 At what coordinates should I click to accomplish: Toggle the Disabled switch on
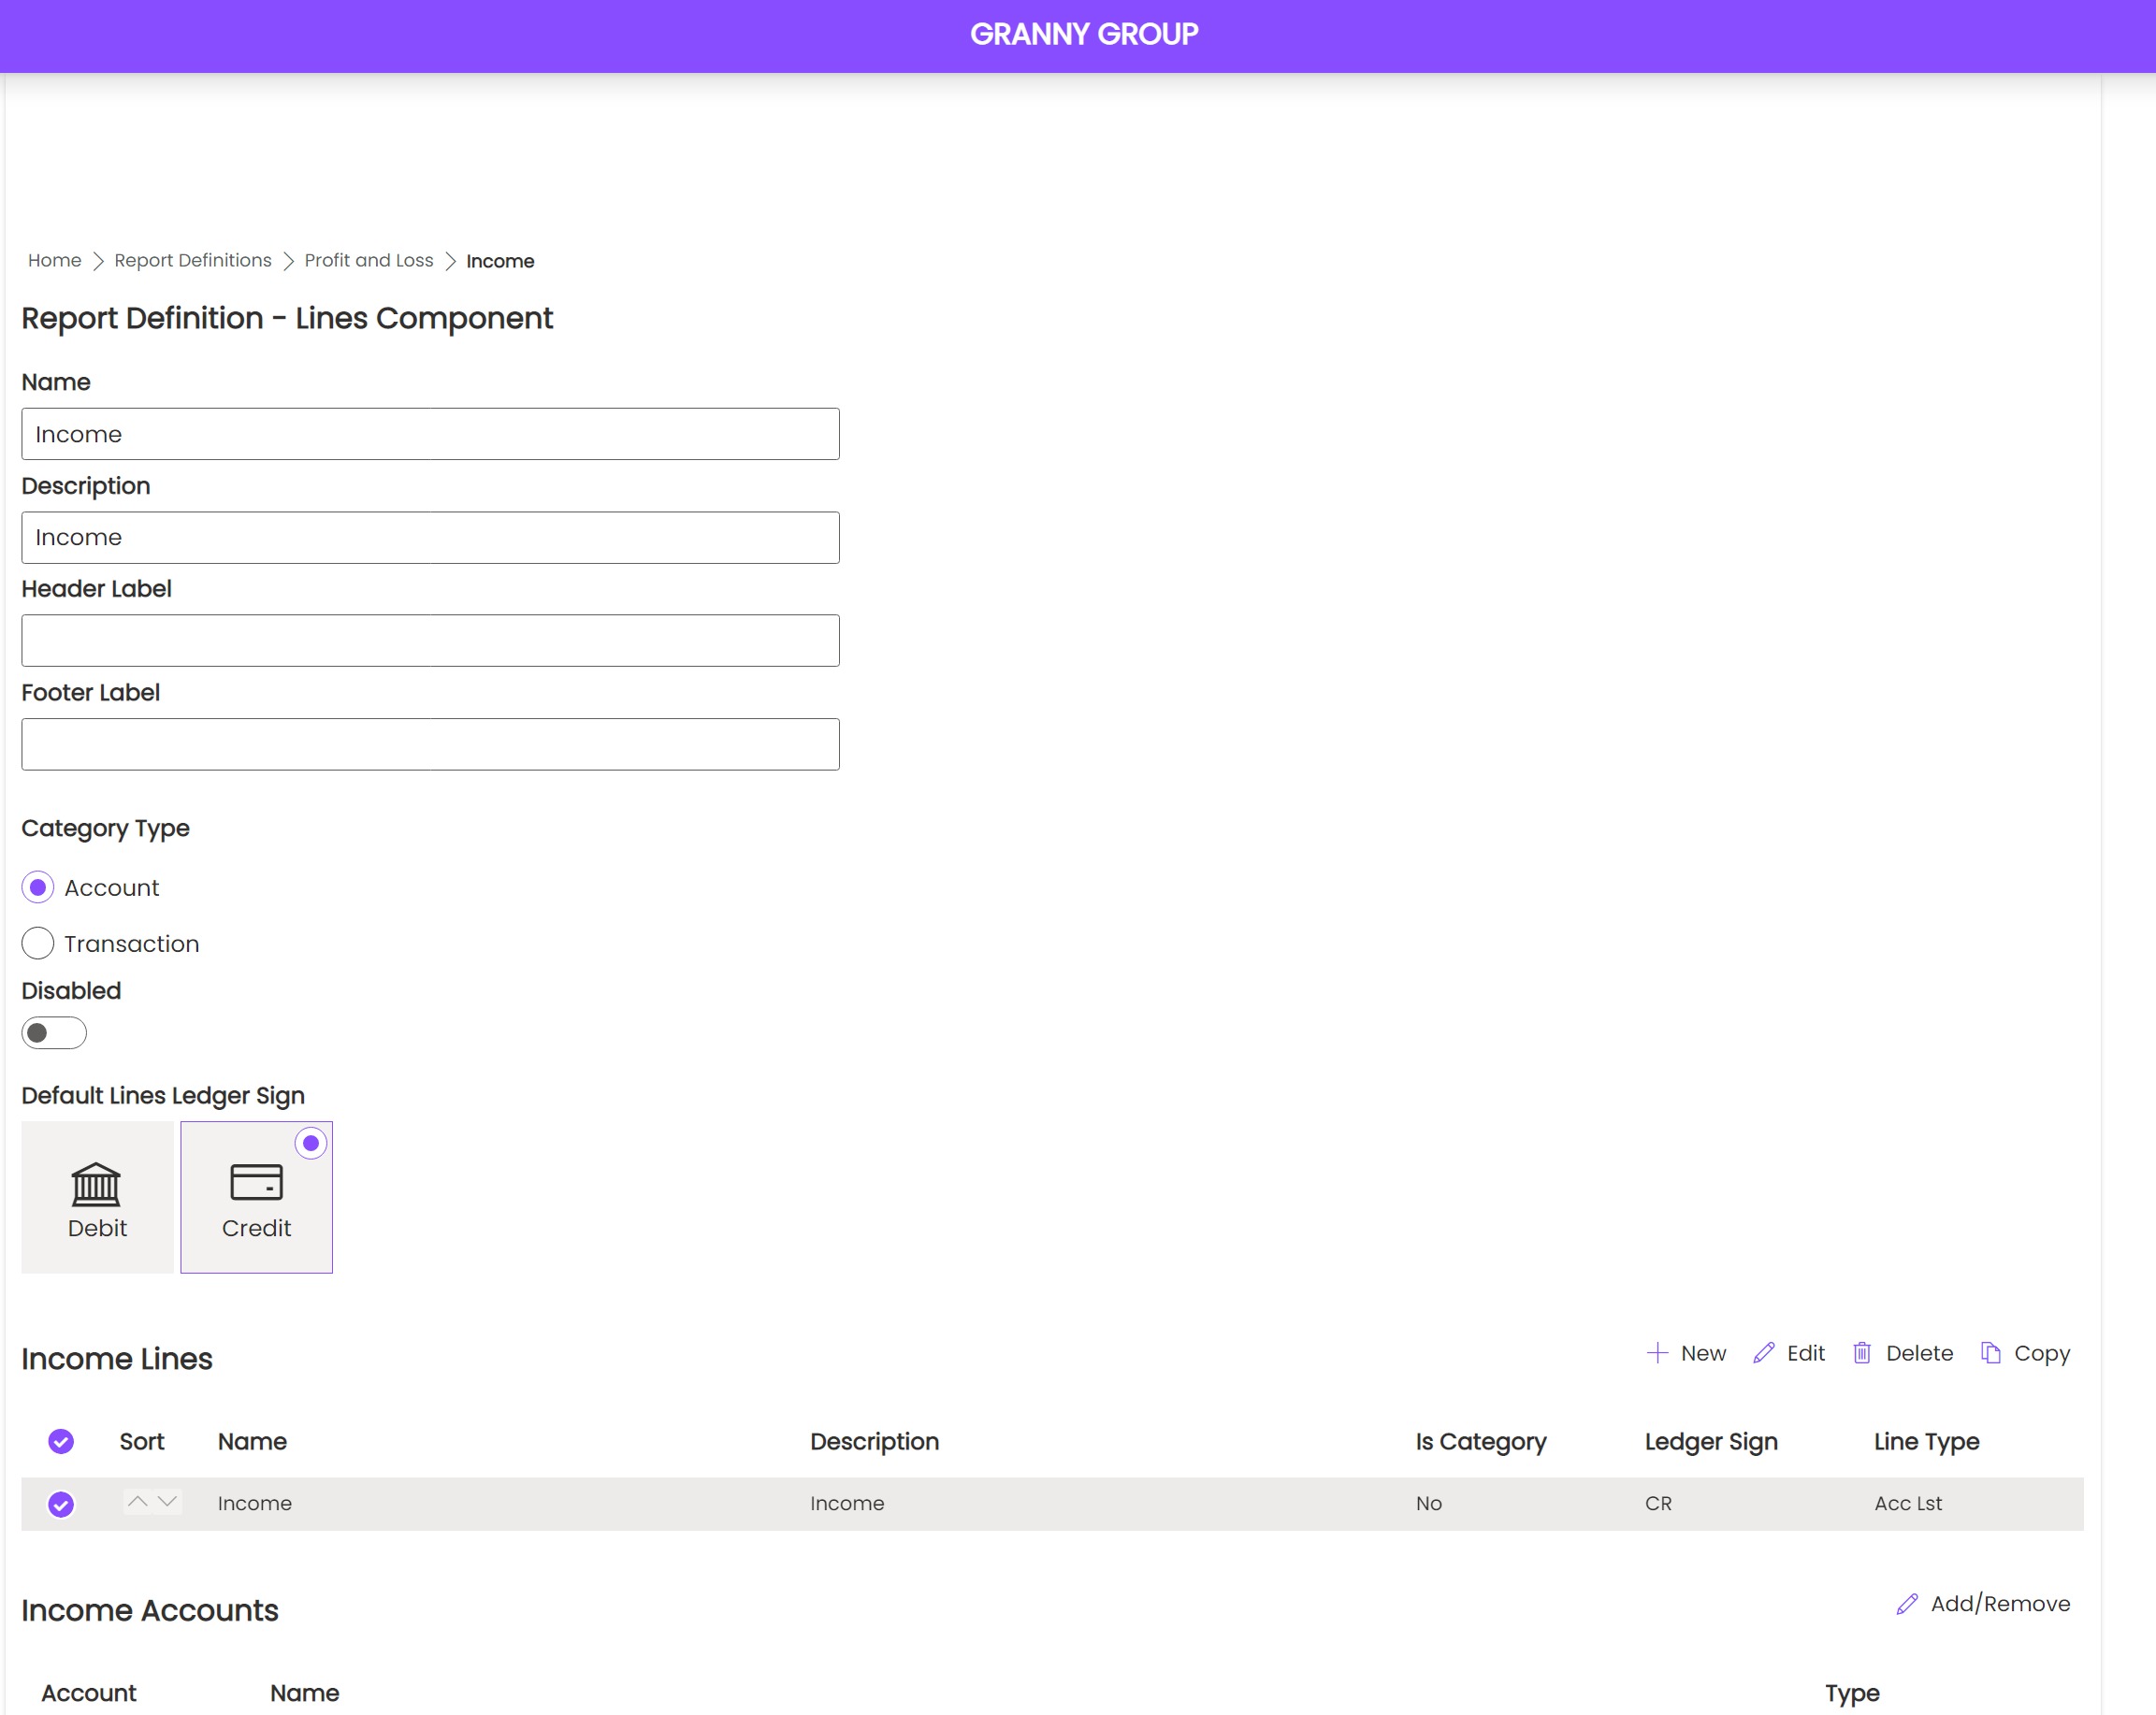52,1030
